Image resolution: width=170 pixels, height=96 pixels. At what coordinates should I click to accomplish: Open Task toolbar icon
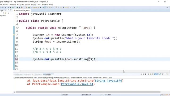pyautogui.click(x=36, y=7)
